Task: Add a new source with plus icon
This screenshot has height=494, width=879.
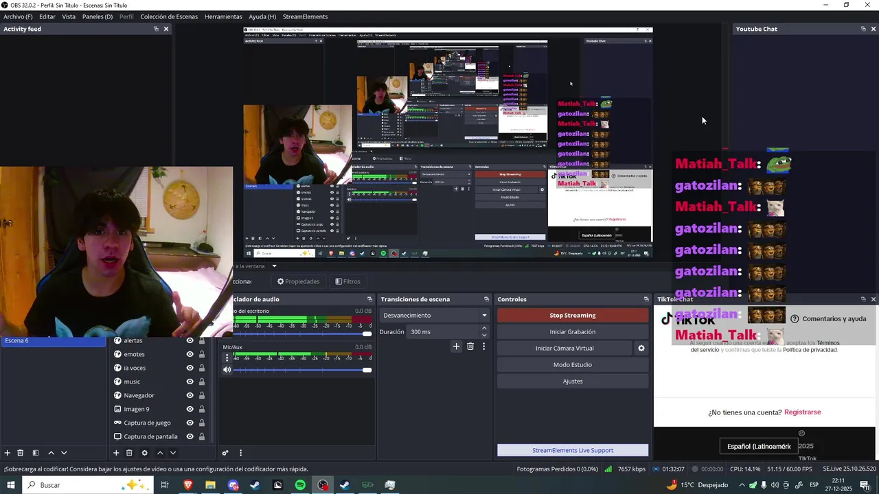Action: [116, 453]
